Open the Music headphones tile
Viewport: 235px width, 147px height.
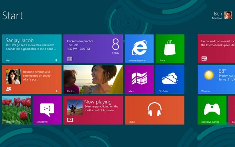(155, 110)
